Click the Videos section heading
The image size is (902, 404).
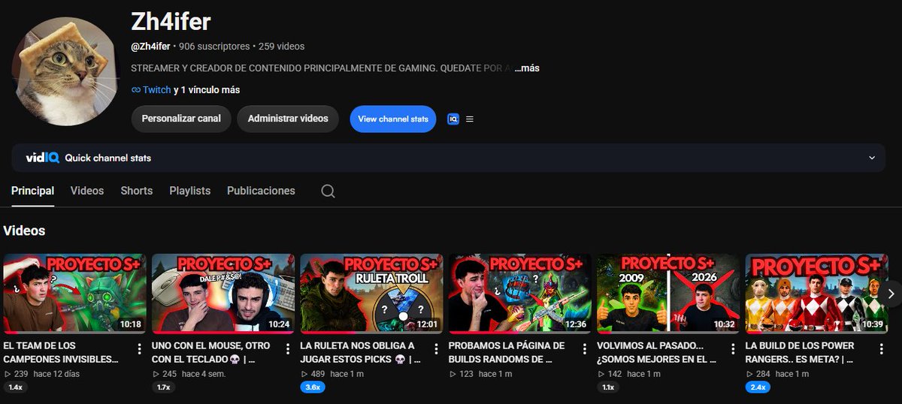pyautogui.click(x=24, y=231)
